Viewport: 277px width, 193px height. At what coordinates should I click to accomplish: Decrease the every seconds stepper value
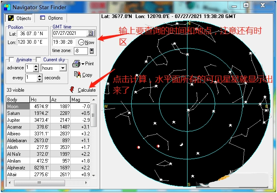(x=39, y=80)
